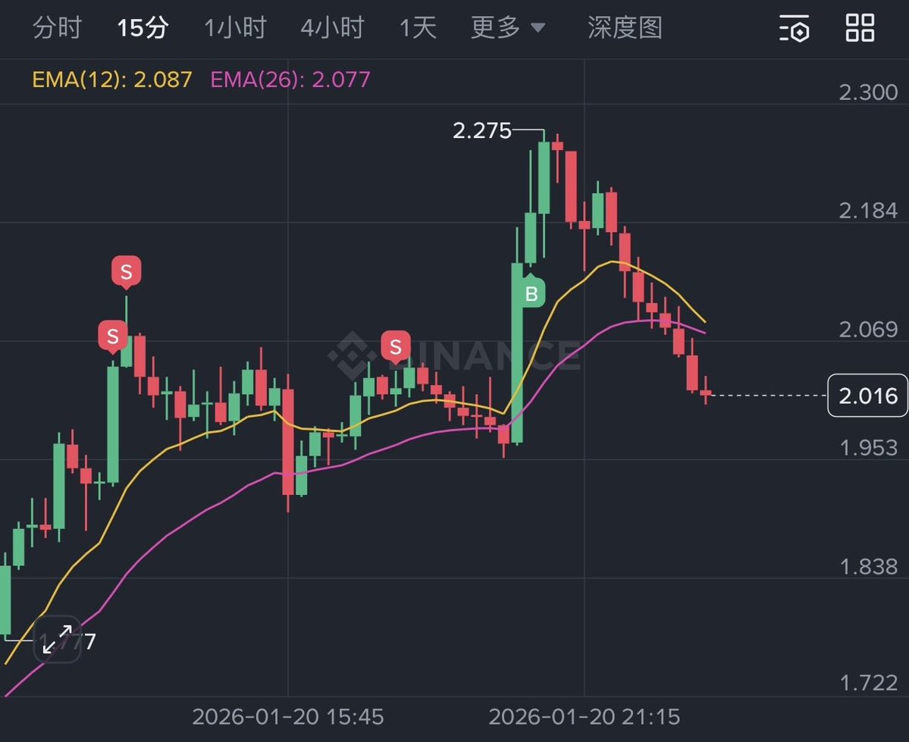Open the four-square grid layout icon
Screen dimensions: 909x742
(x=860, y=28)
